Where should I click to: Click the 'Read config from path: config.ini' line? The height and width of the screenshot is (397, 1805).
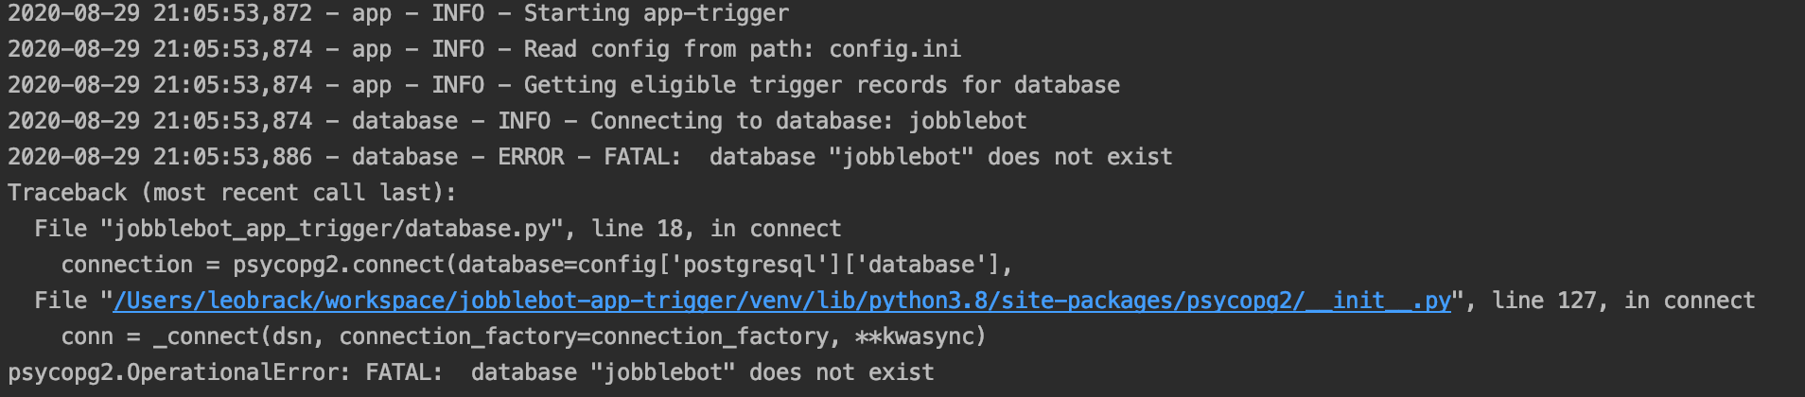484,49
